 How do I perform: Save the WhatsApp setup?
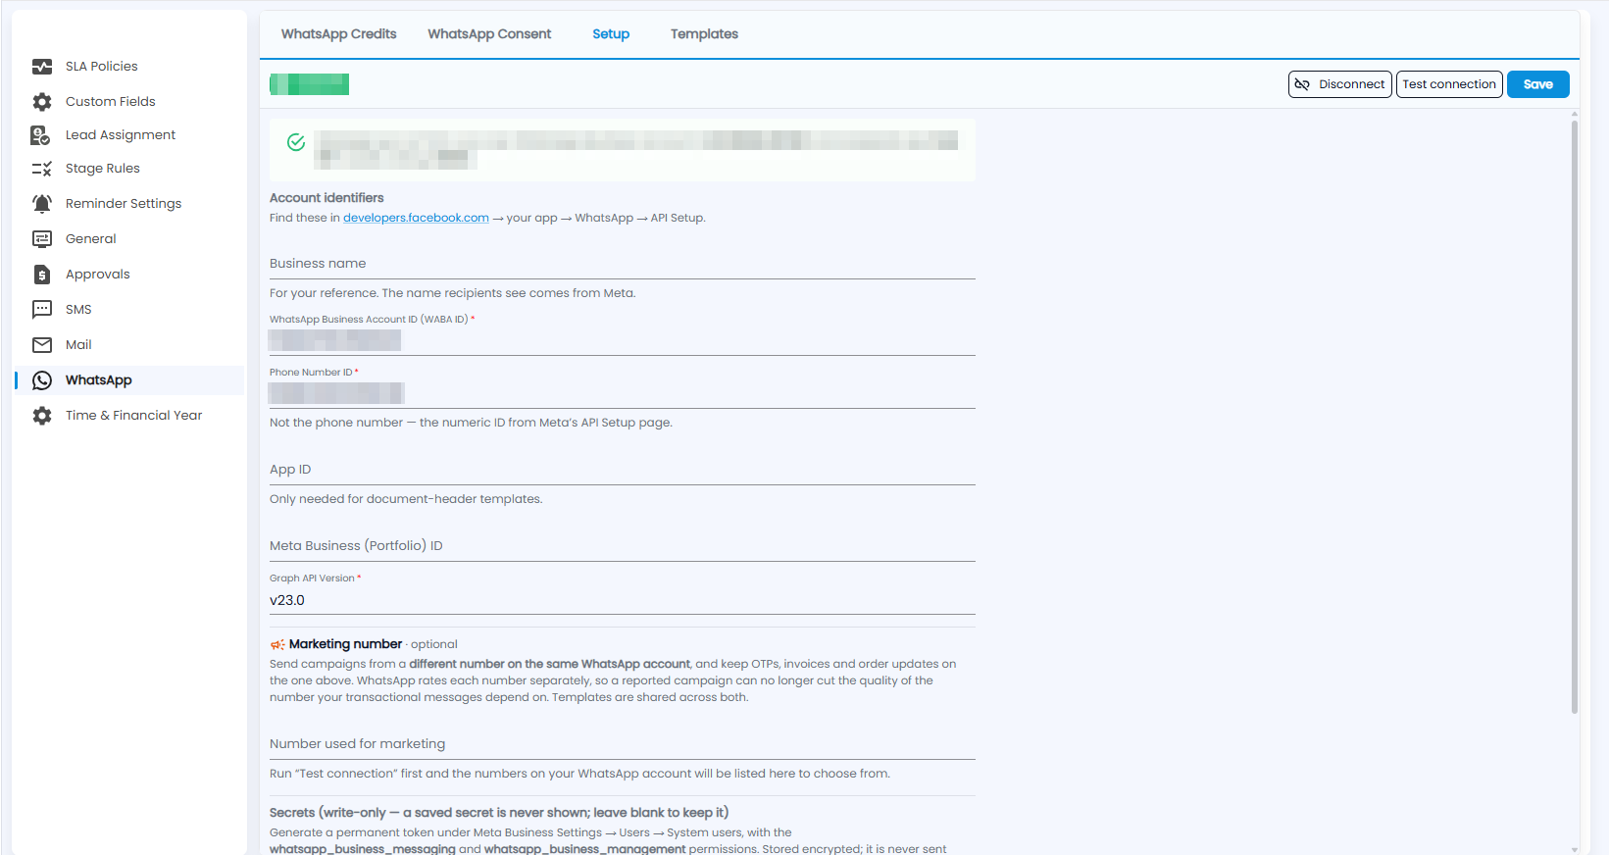click(x=1537, y=84)
